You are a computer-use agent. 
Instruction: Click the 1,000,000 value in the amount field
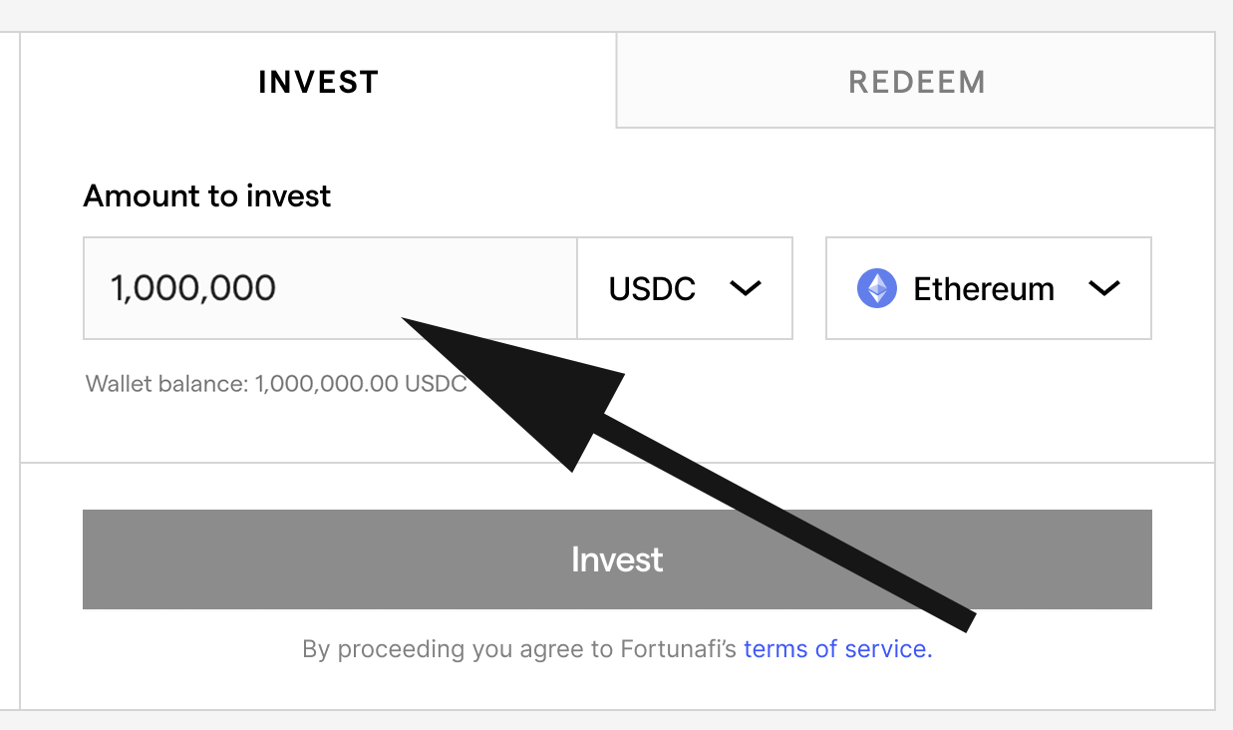pos(193,288)
